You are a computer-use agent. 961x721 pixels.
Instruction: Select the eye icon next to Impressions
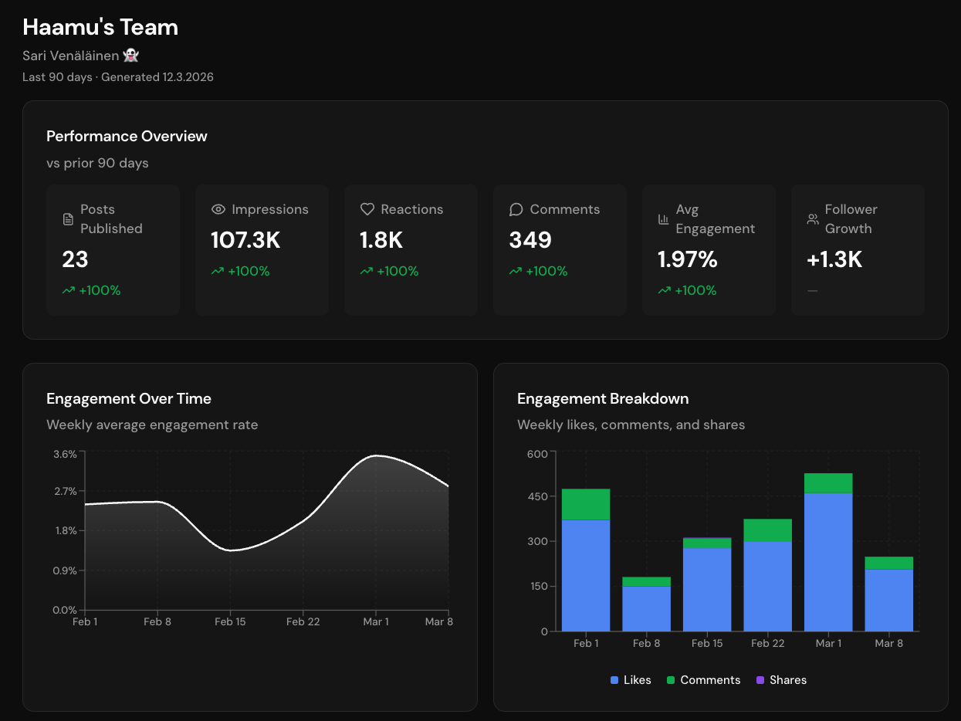point(218,209)
